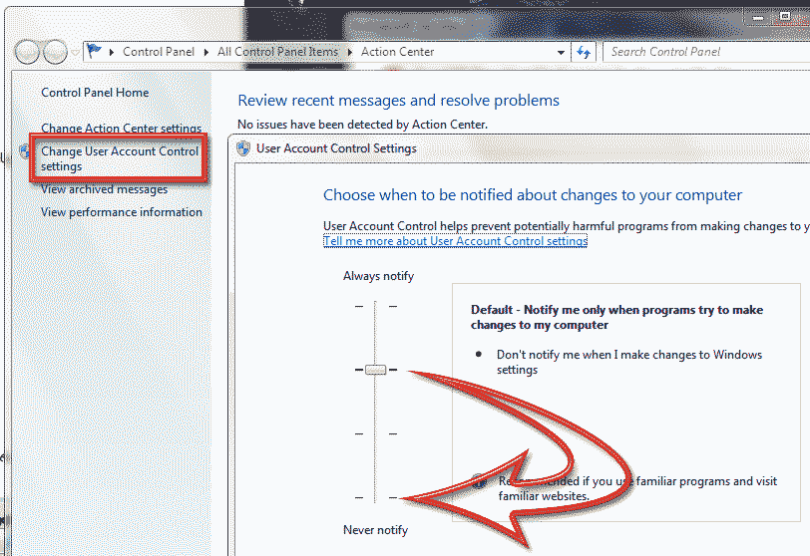Open Tell me more about User Account Control settings

[455, 241]
